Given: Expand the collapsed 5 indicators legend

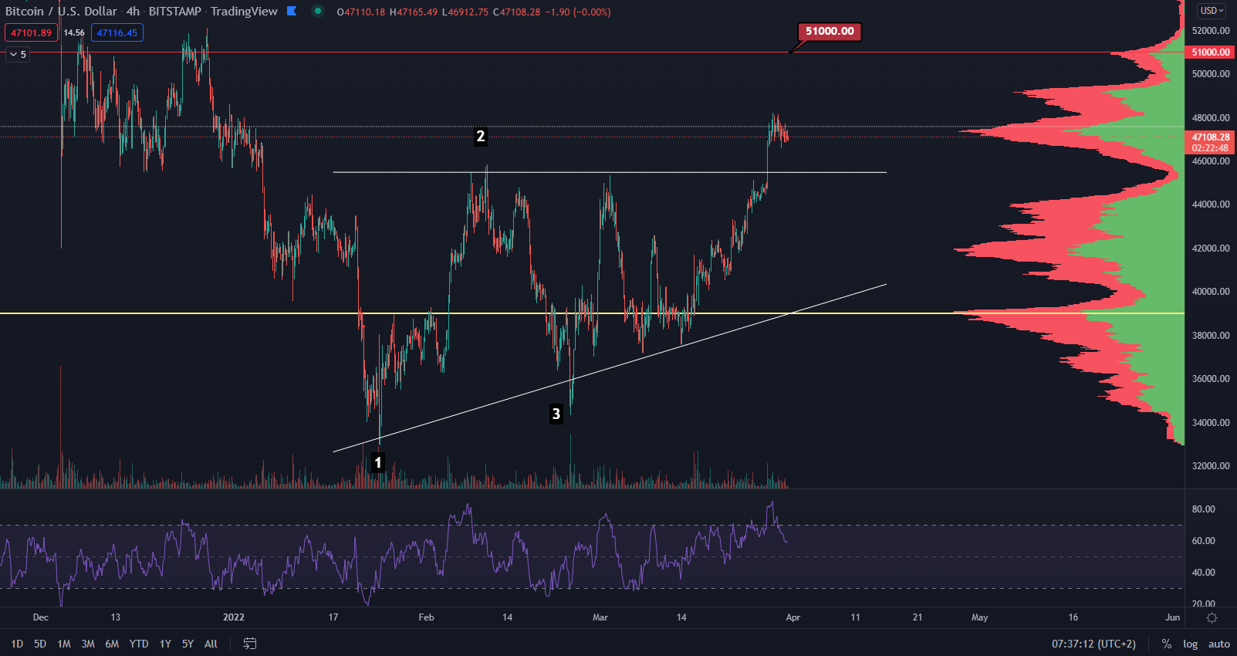Looking at the screenshot, I should click(x=18, y=54).
